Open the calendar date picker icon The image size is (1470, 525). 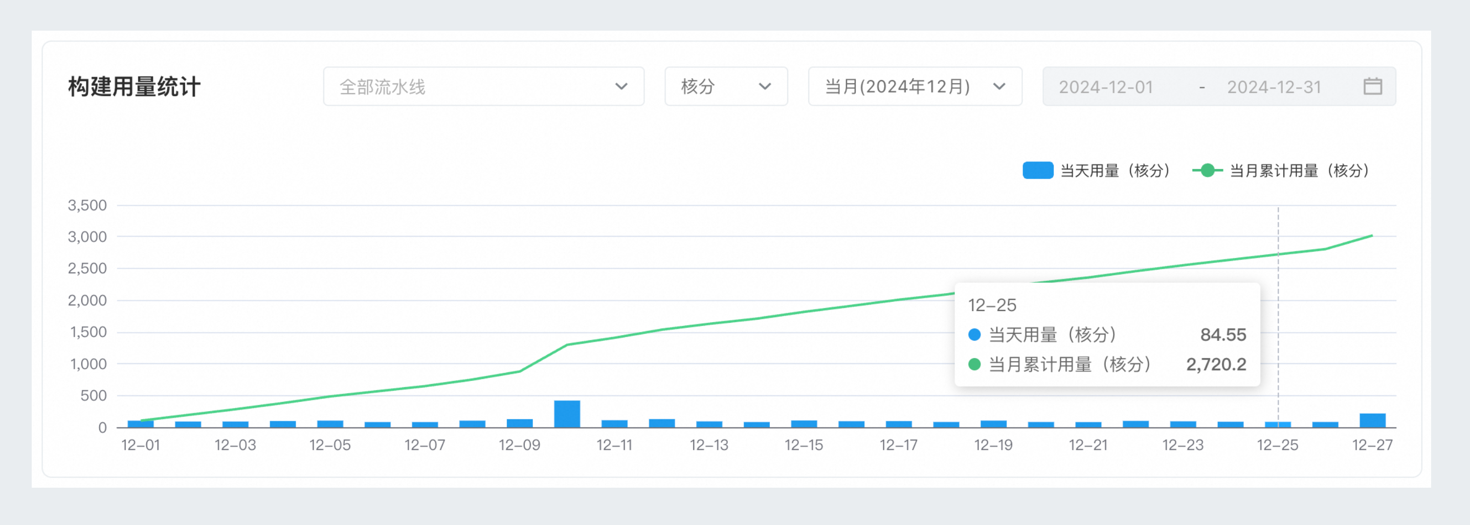1373,87
